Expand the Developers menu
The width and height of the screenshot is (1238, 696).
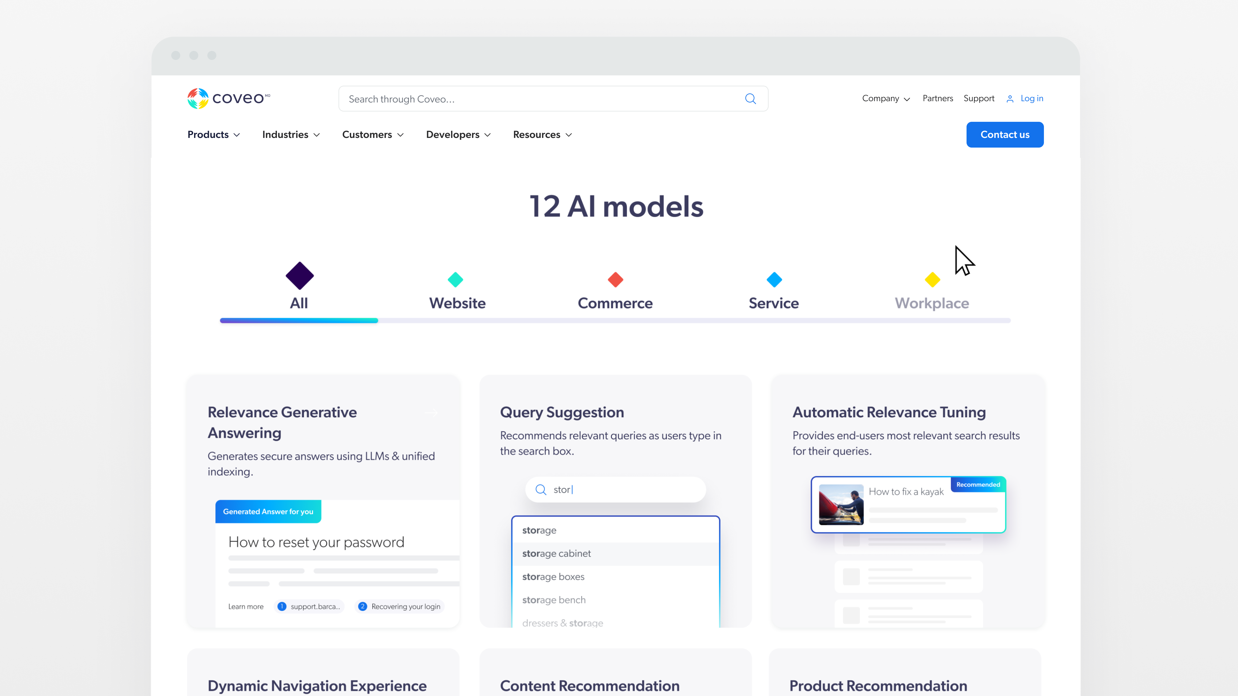(x=458, y=134)
